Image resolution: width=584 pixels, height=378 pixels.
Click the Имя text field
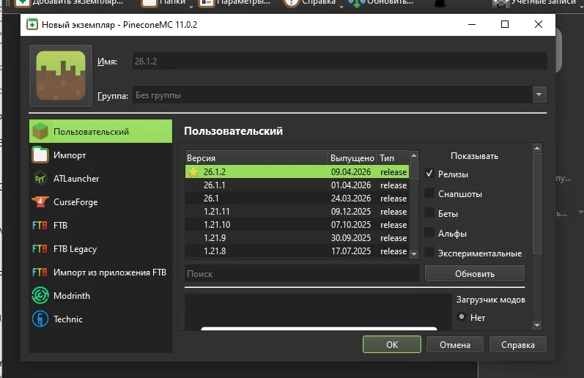pyautogui.click(x=340, y=61)
